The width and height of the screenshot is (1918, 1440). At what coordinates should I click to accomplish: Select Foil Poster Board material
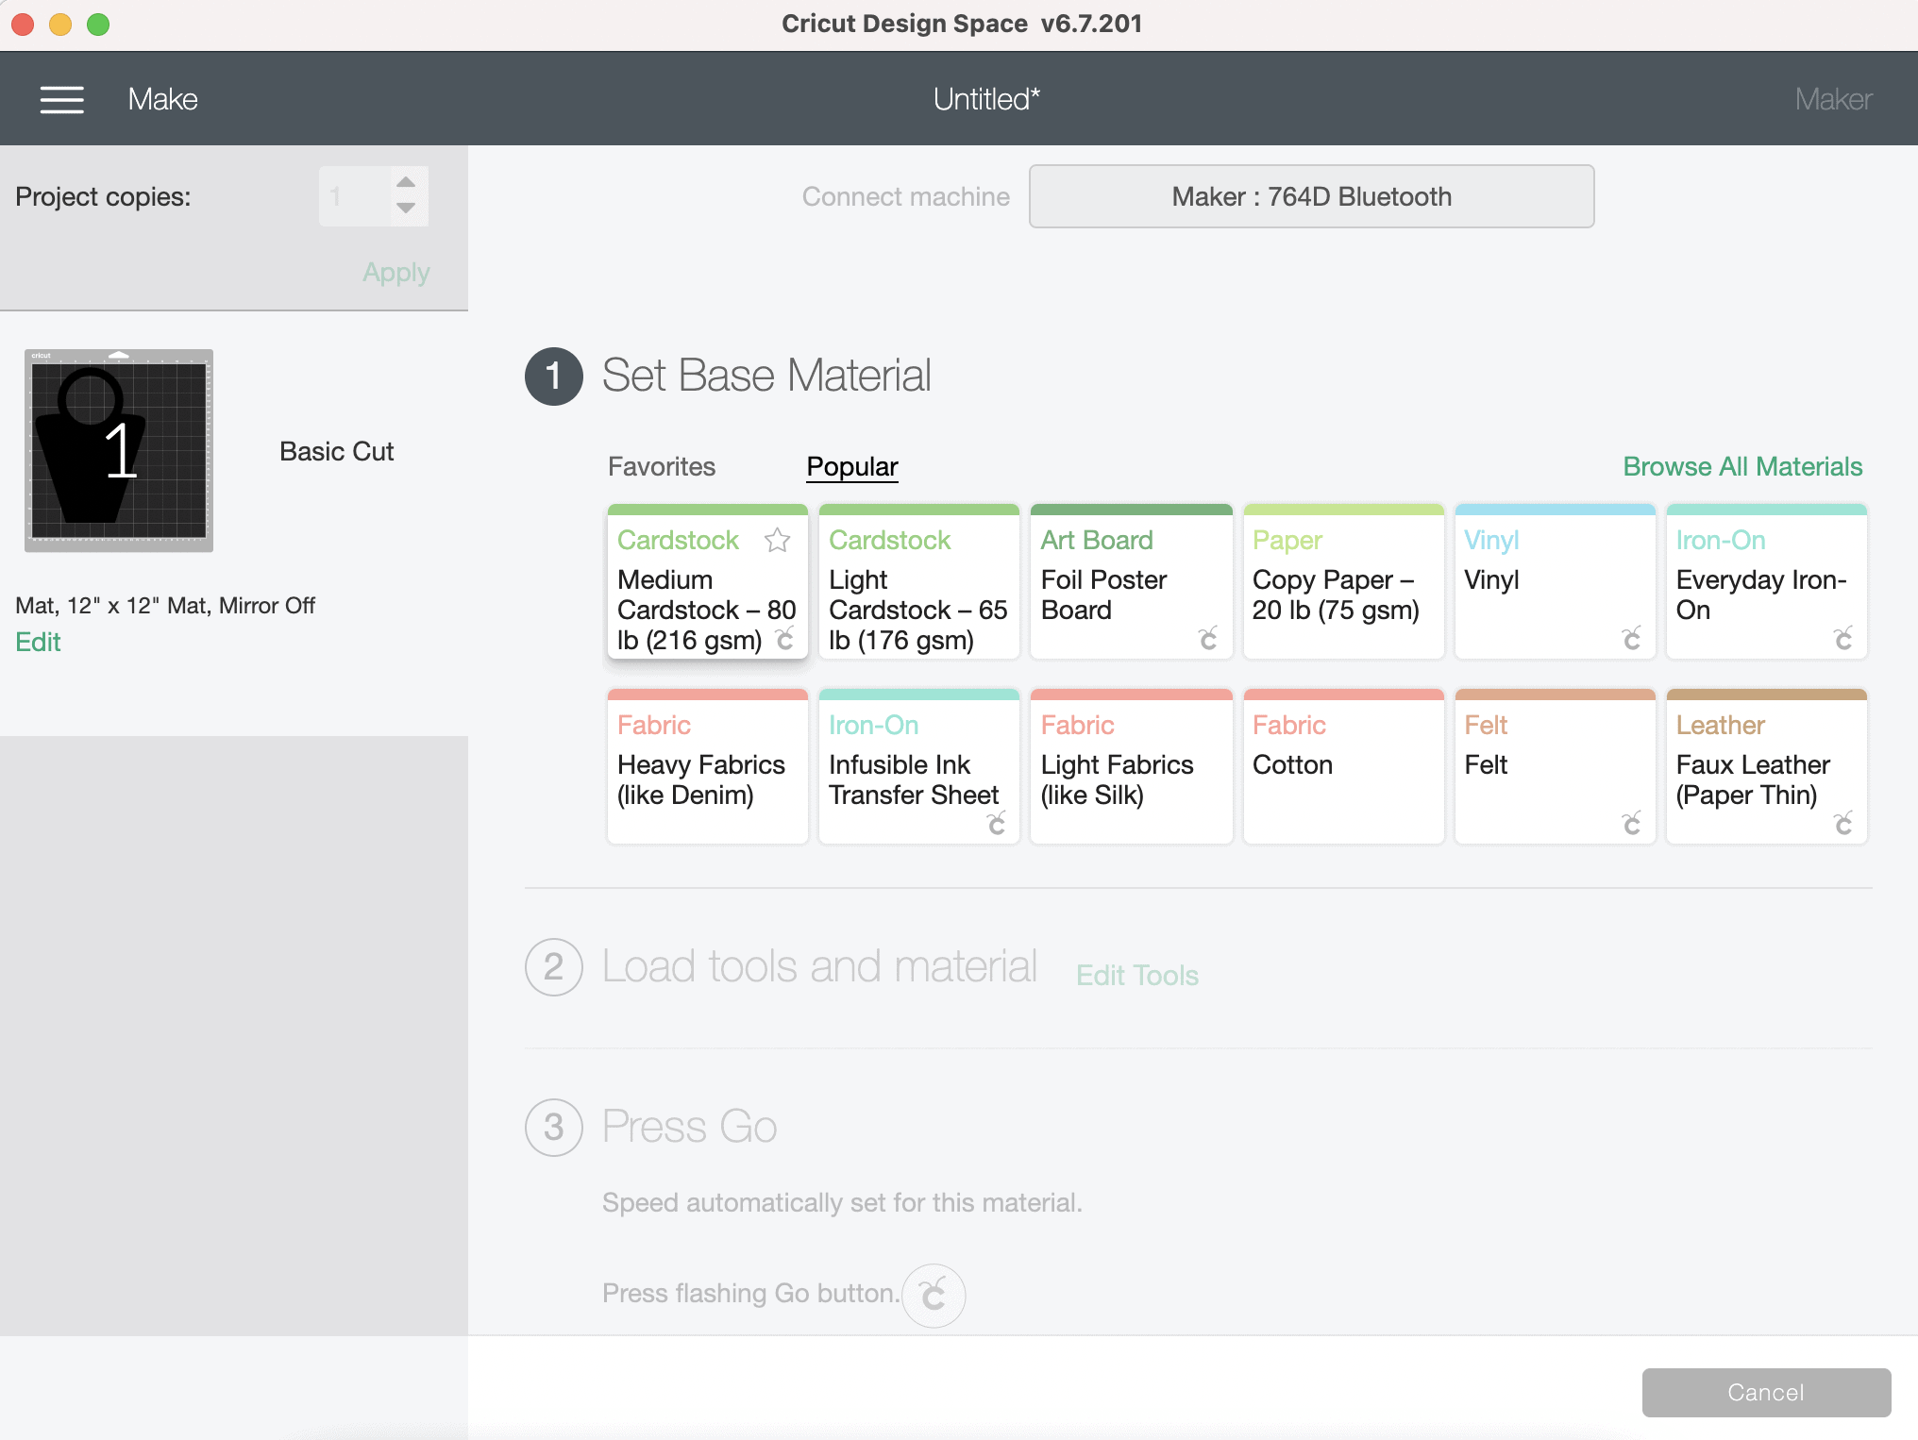[x=1131, y=581]
